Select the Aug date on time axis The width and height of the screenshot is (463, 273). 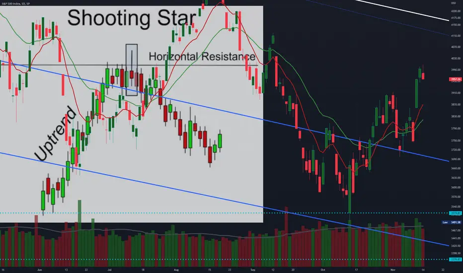[176, 270]
